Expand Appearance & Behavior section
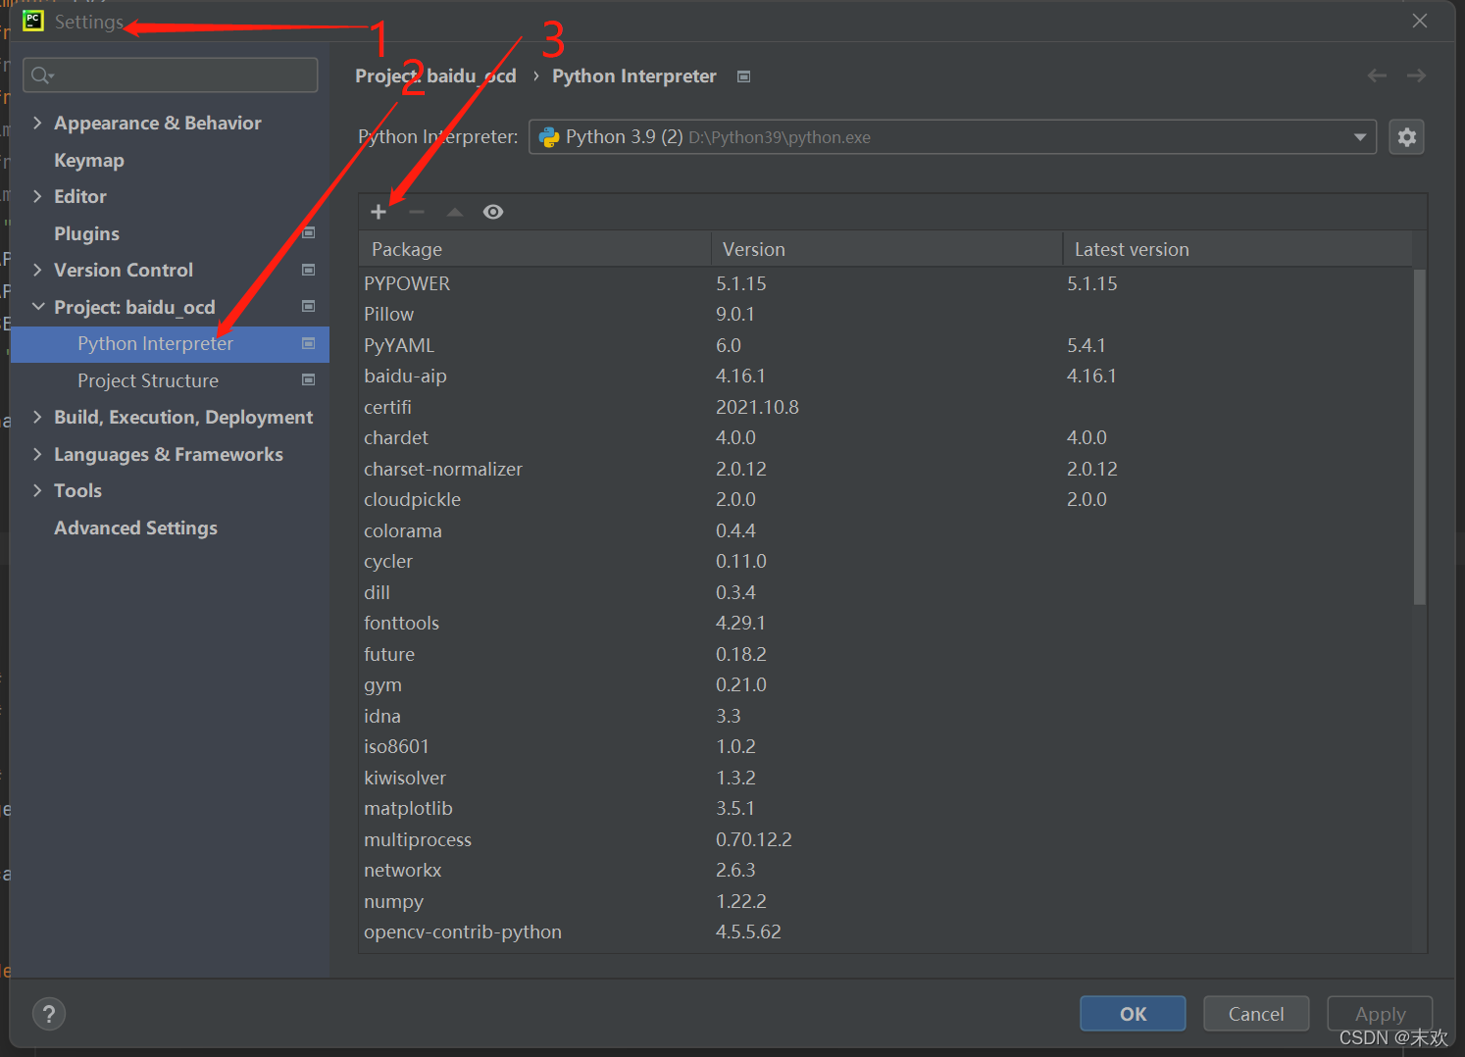 pos(37,123)
